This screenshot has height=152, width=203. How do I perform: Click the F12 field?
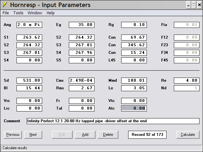[x=187, y=37]
